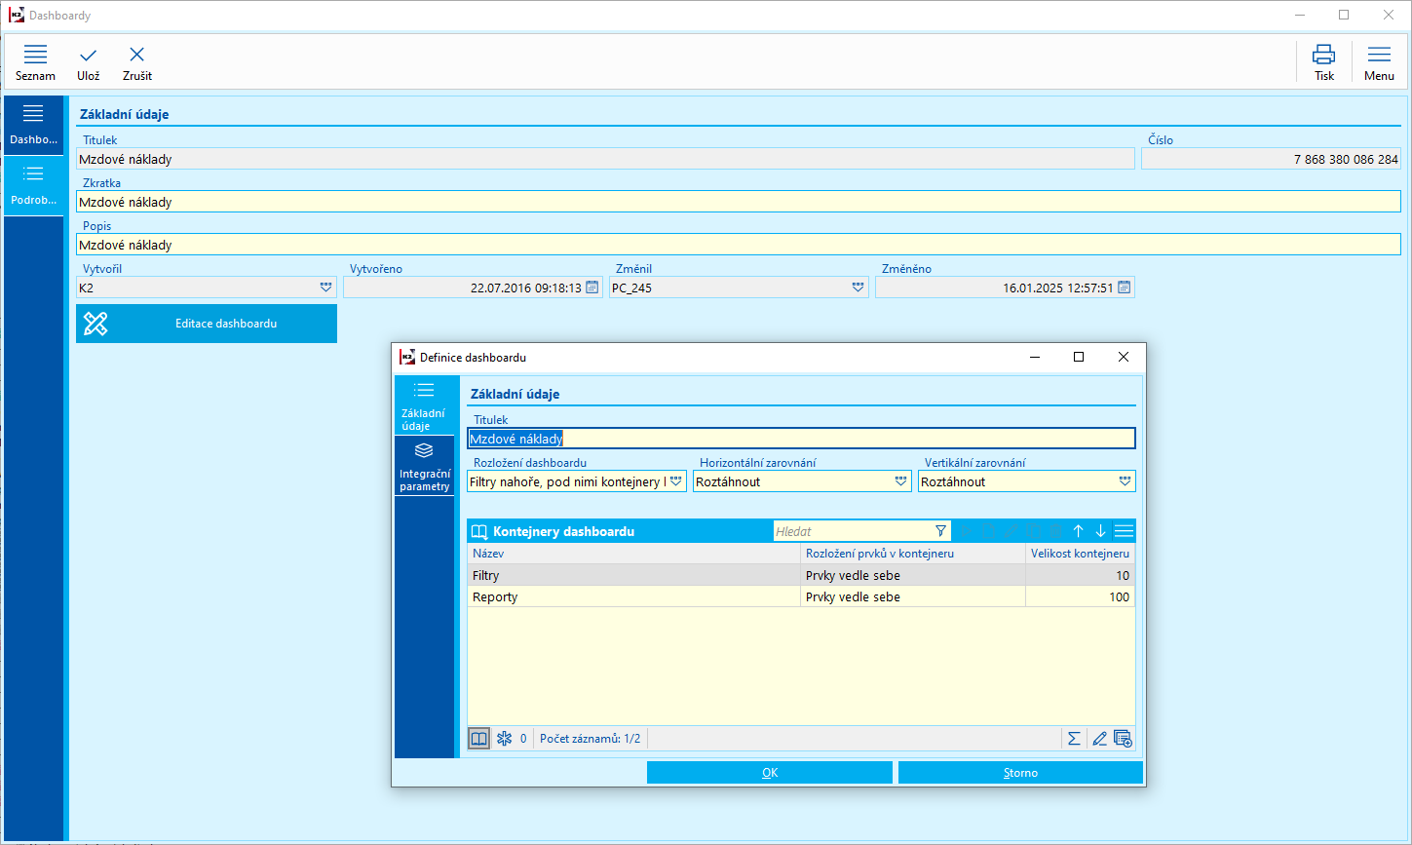The image size is (1412, 845).
Task: Select the Filtry row in the containers table
Action: (x=801, y=575)
